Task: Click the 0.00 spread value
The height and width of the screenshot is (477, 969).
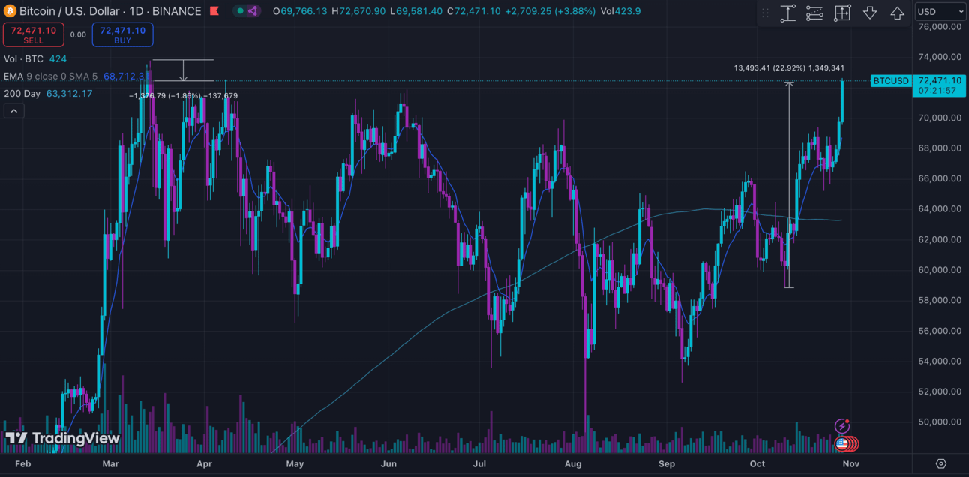Action: click(x=78, y=34)
